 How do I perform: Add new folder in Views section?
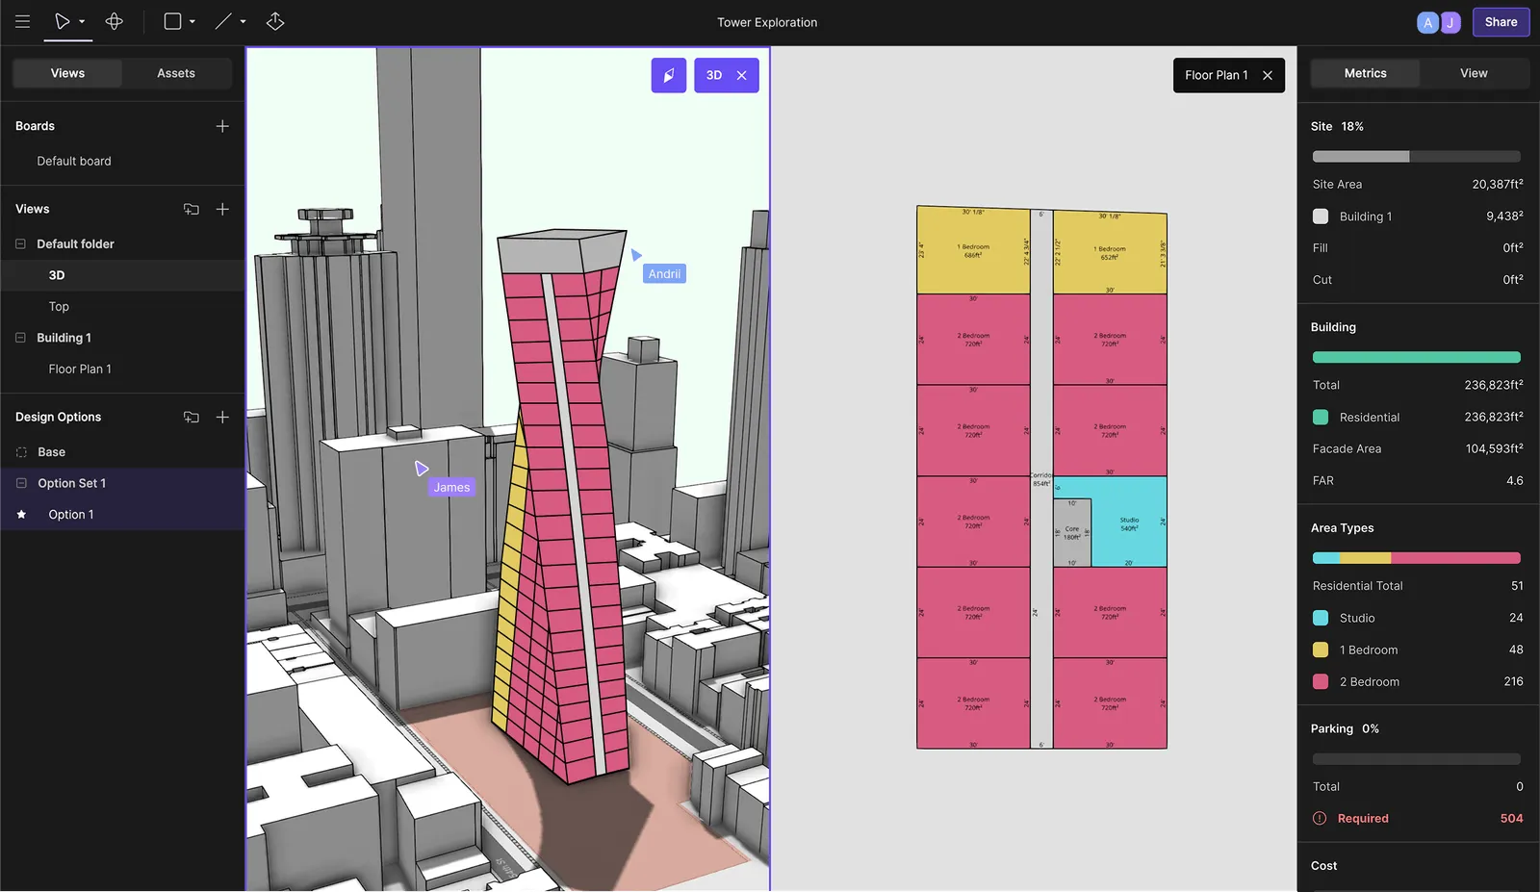[x=192, y=209]
